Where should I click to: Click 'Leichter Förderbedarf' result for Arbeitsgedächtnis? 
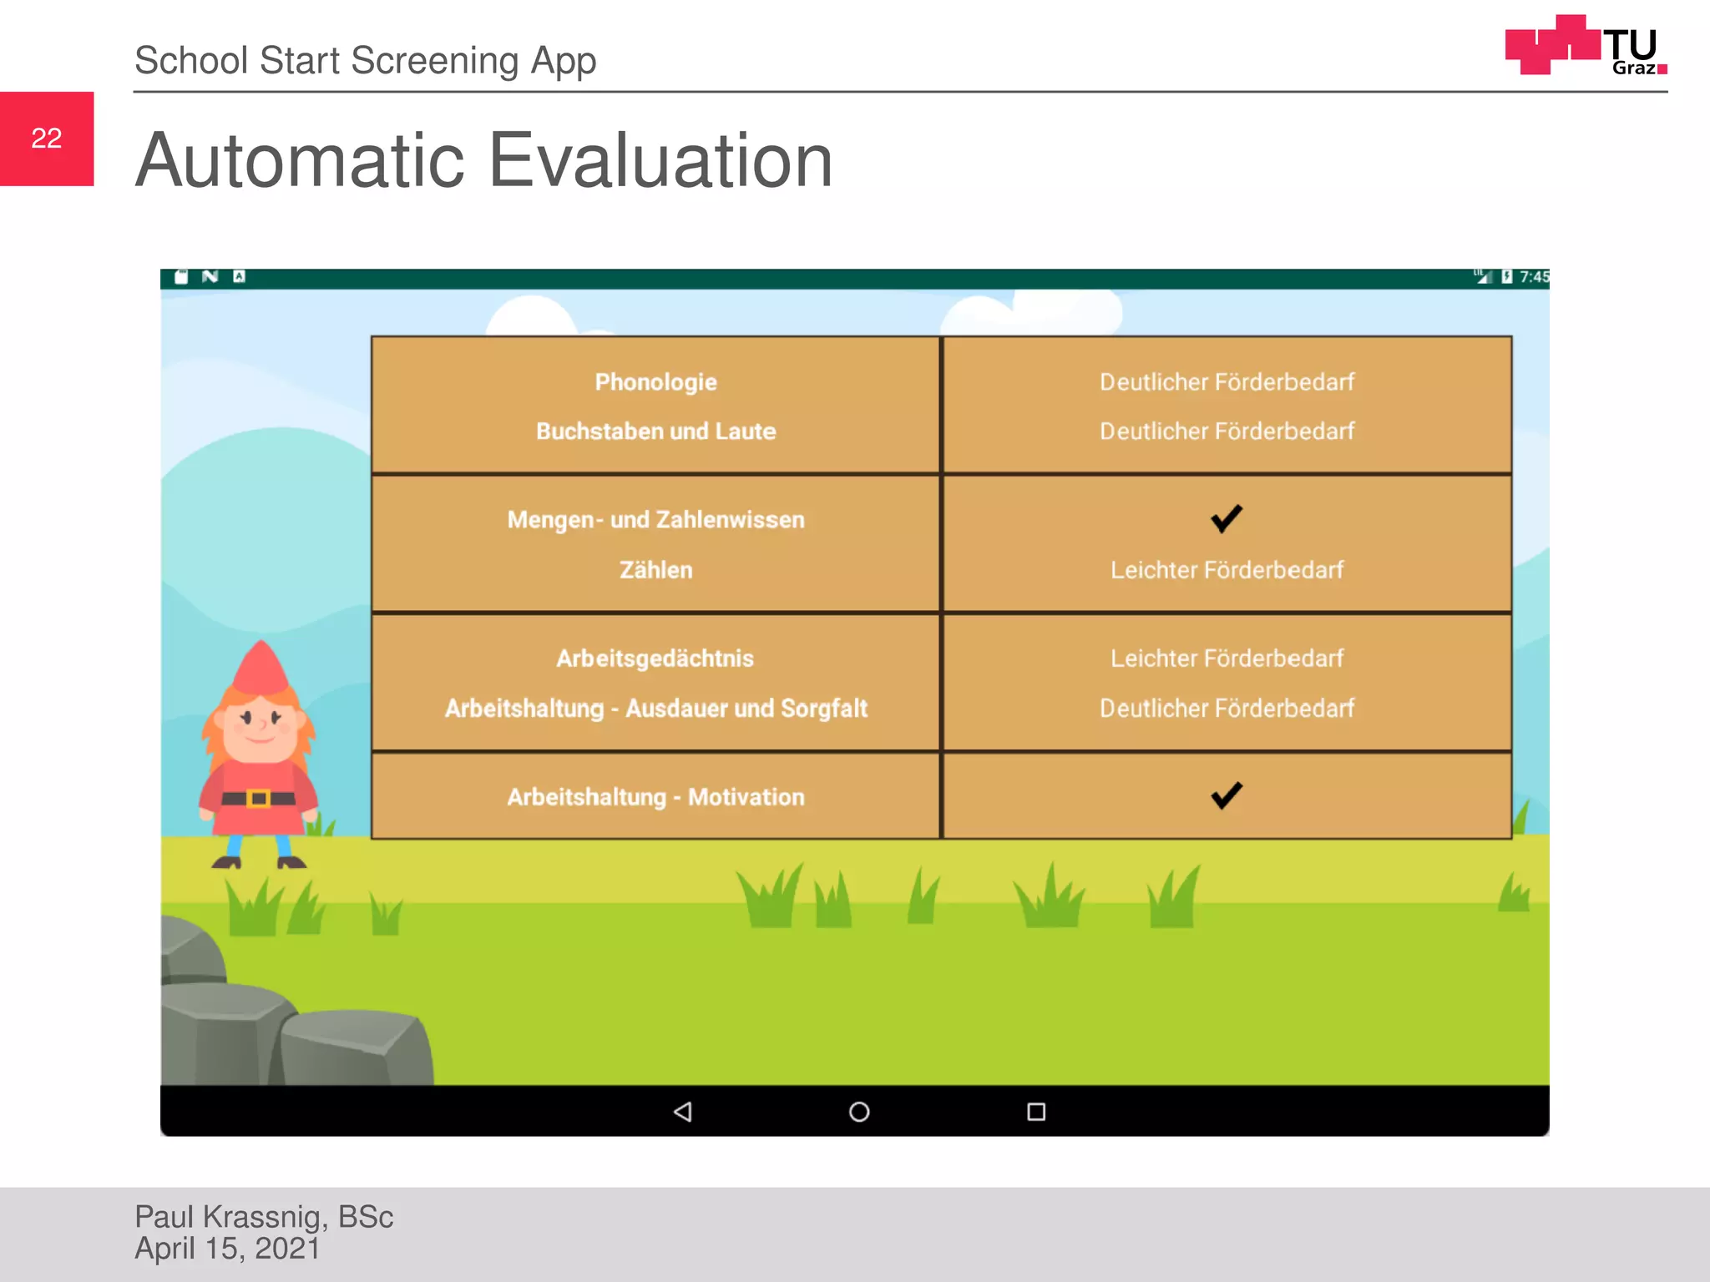(1227, 659)
